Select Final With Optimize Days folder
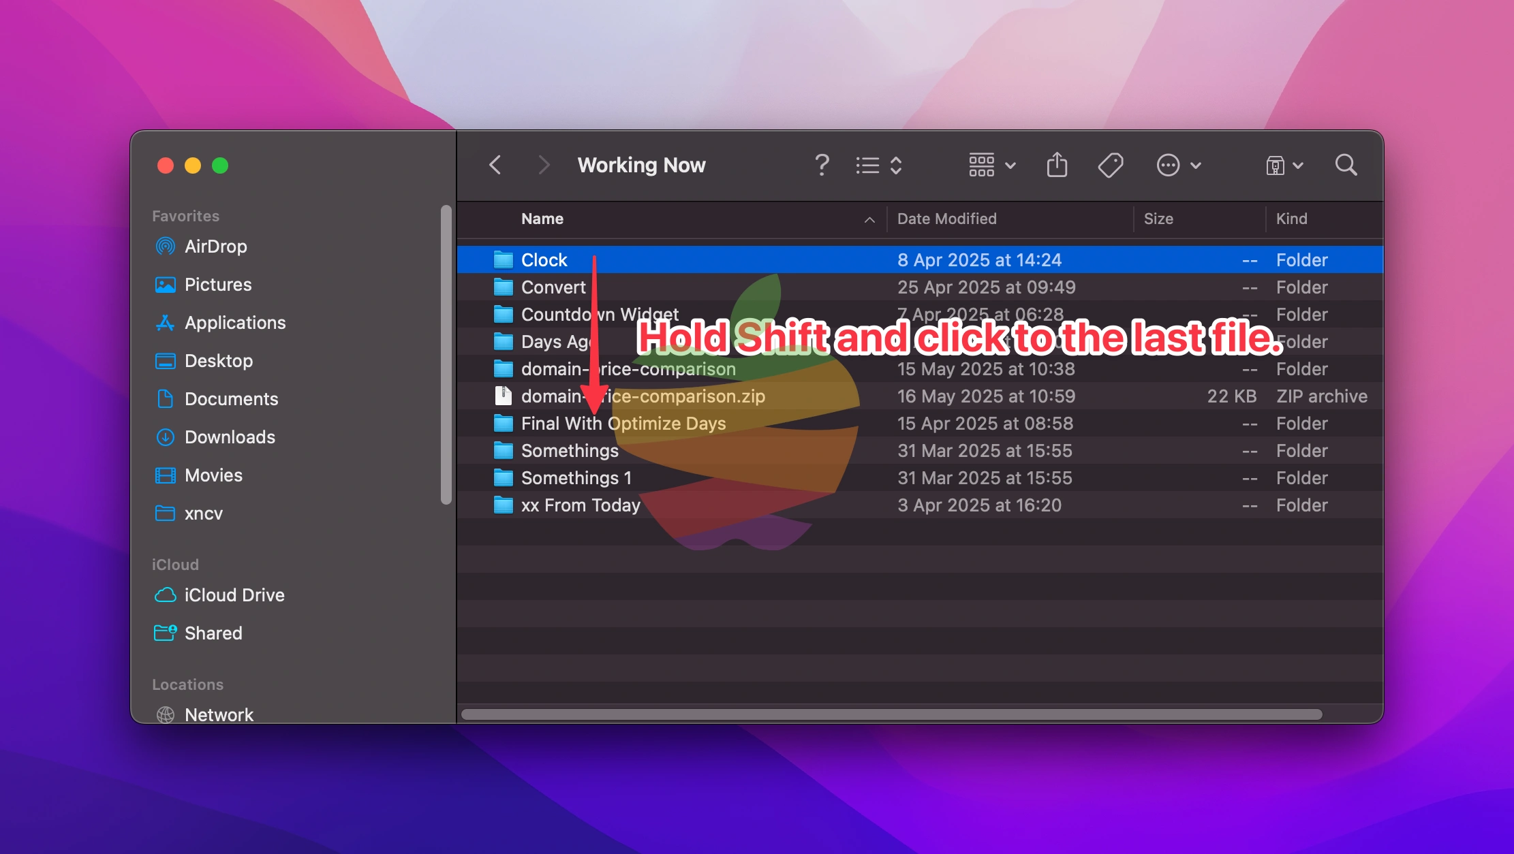Viewport: 1514px width, 854px height. 920,423
